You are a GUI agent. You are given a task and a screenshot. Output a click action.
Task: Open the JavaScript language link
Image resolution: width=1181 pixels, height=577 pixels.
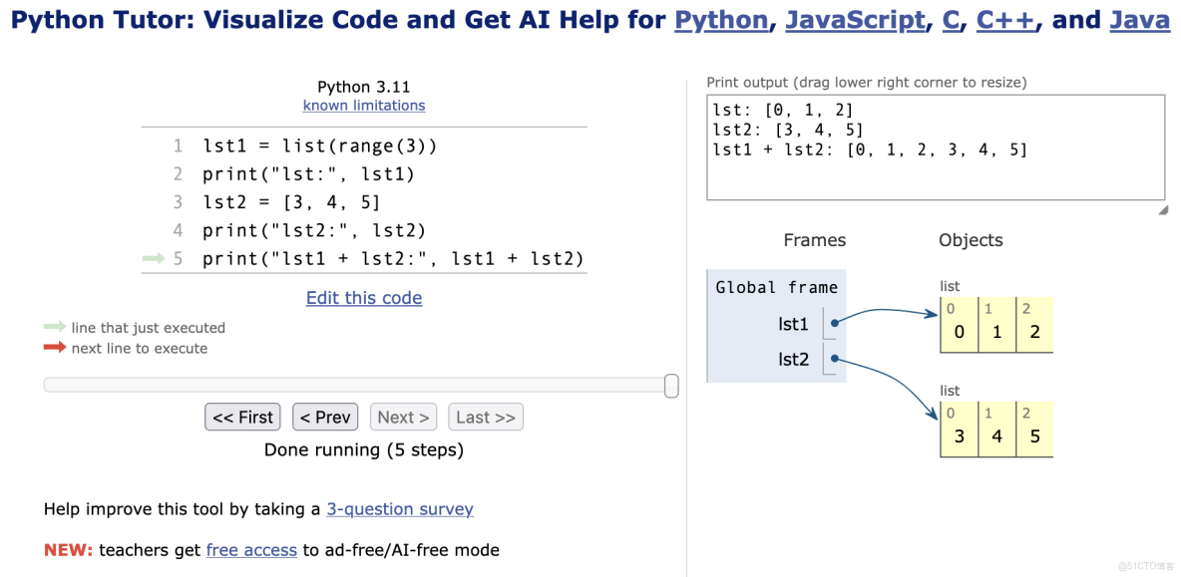pyautogui.click(x=855, y=19)
